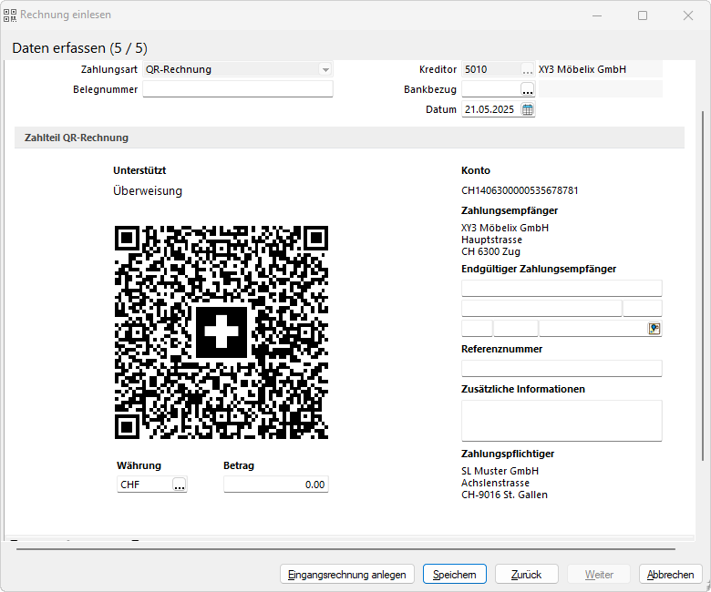711x592 pixels.
Task: Click the Belegnummer input field
Action: point(238,88)
